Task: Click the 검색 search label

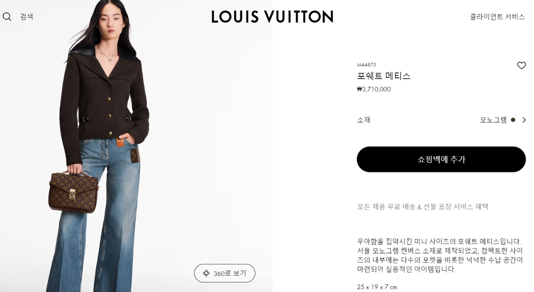Action: click(x=27, y=17)
